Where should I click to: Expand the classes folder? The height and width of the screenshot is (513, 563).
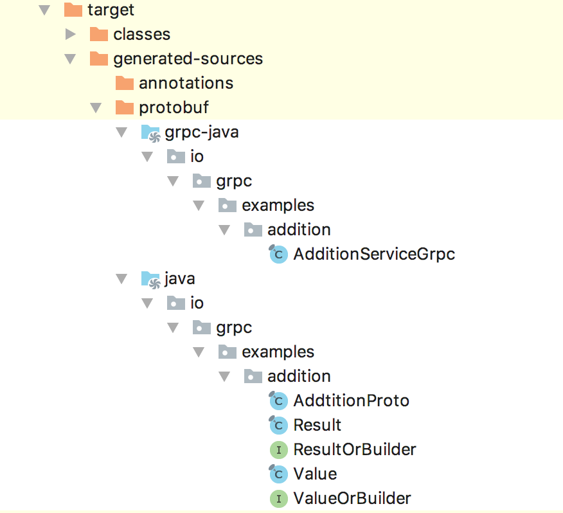pos(71,34)
